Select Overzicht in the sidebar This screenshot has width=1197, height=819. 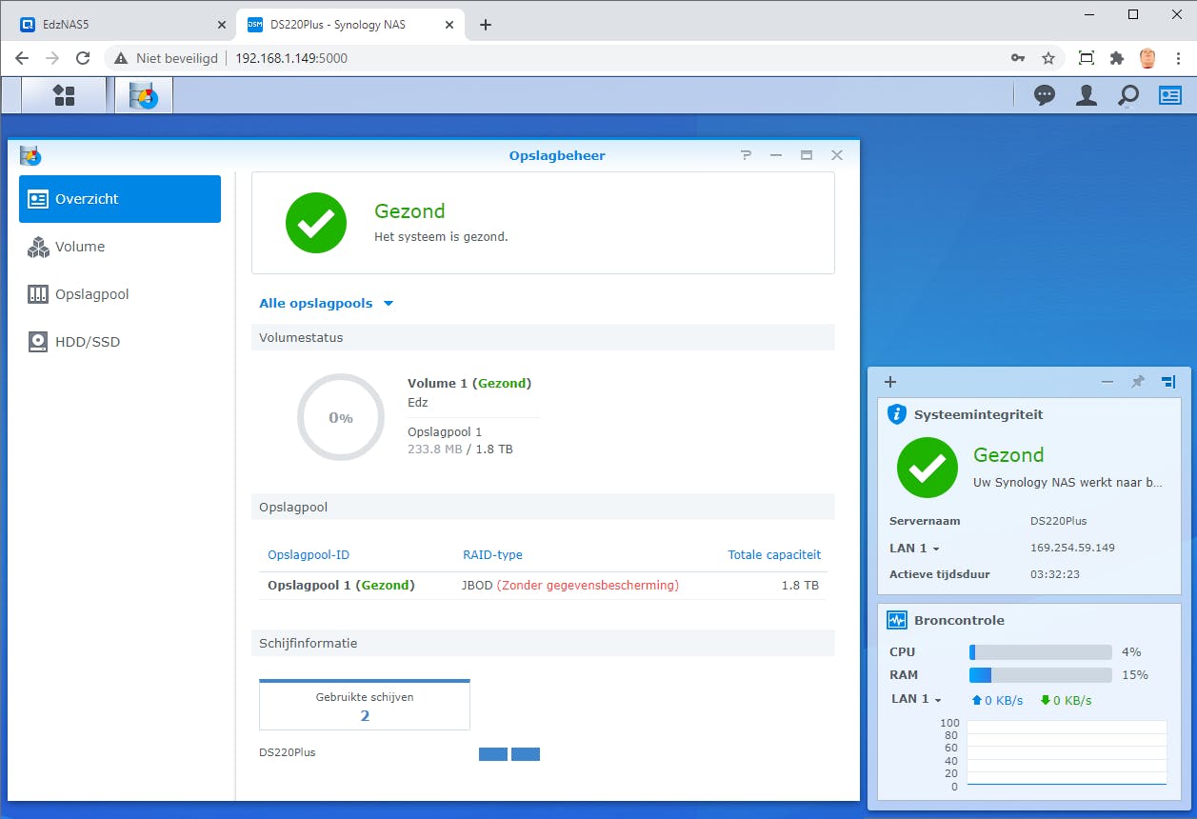[x=120, y=199]
